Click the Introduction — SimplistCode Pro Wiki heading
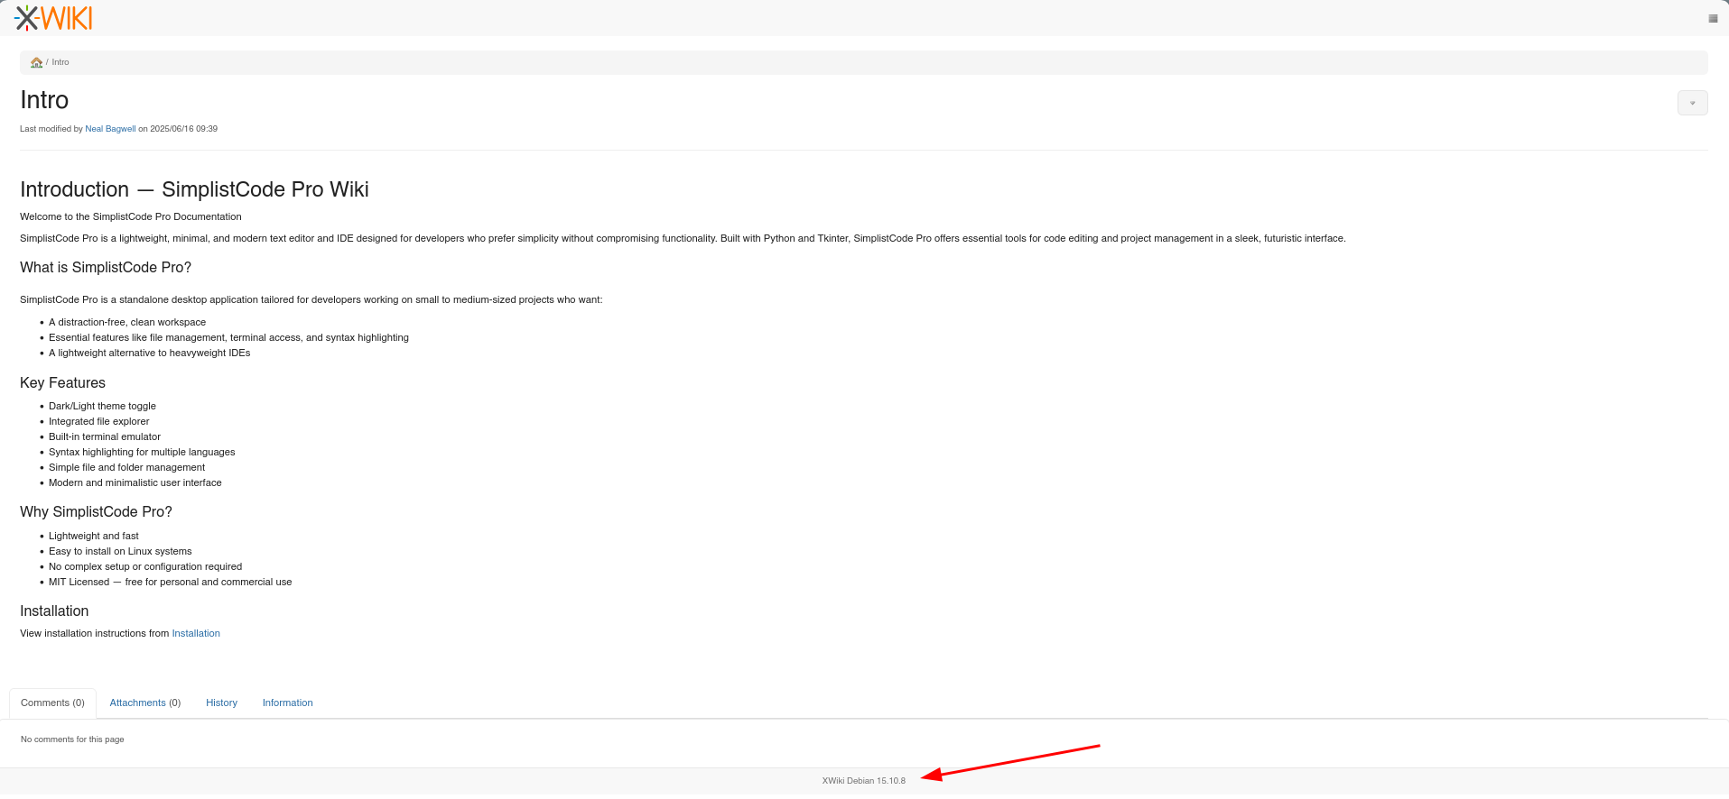Viewport: 1729px width, 799px height. [x=194, y=189]
